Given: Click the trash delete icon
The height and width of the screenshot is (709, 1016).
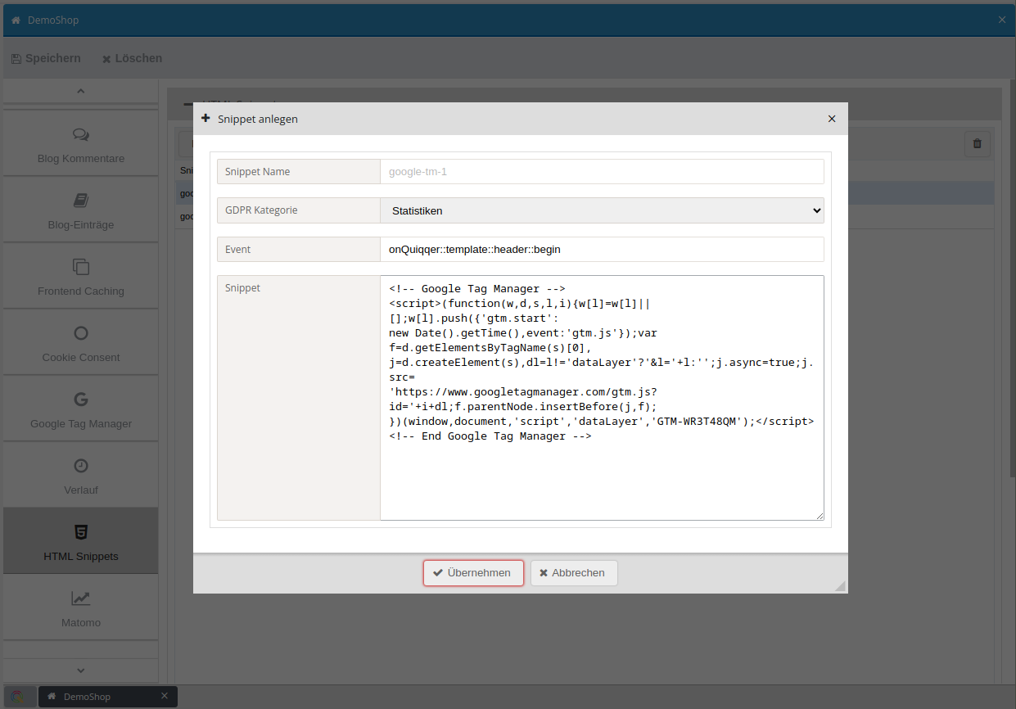Looking at the screenshot, I should [977, 144].
